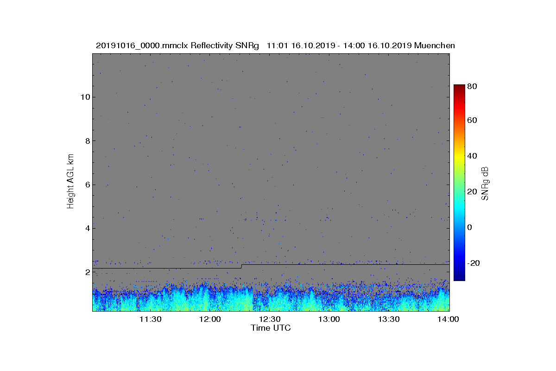Click the colorbar value -20
This screenshot has width=556, height=371.
click(474, 263)
